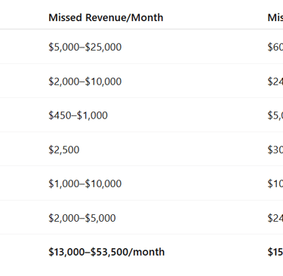Select the cut-off $5,0 cell
This screenshot has width=283, height=276.
[x=275, y=115]
